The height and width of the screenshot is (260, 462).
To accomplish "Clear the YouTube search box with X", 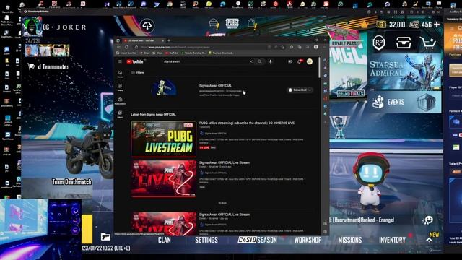I will (x=250, y=61).
